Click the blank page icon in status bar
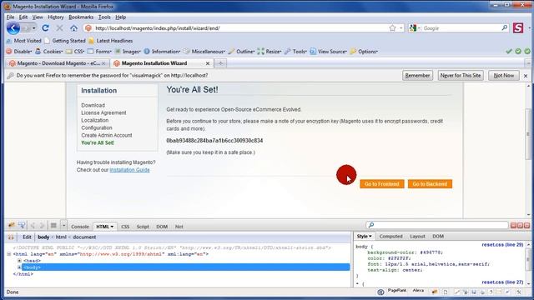The height and width of the screenshot is (300, 534). pyautogui.click(x=445, y=292)
